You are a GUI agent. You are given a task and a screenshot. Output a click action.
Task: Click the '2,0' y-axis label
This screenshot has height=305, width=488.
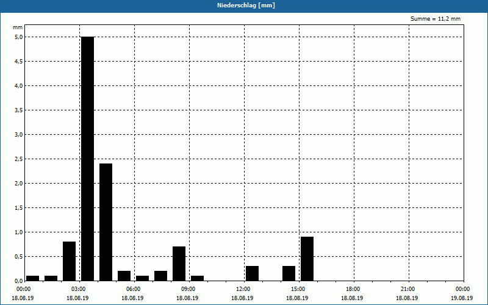pyautogui.click(x=19, y=184)
